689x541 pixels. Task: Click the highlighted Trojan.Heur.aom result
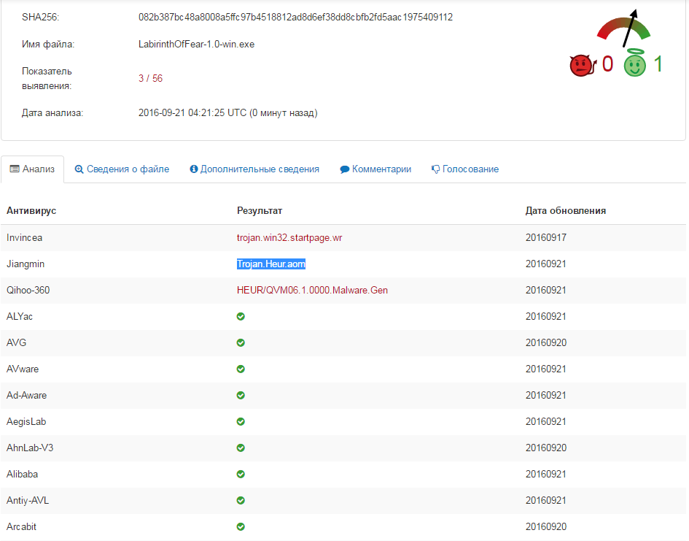(270, 264)
